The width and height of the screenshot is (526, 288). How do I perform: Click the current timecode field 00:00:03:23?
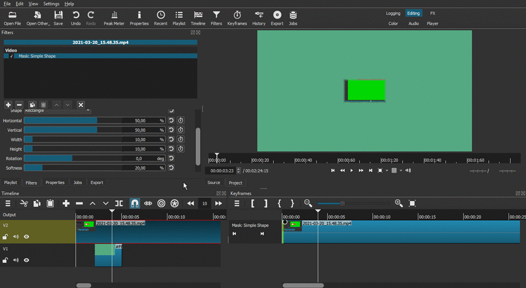[x=222, y=171]
